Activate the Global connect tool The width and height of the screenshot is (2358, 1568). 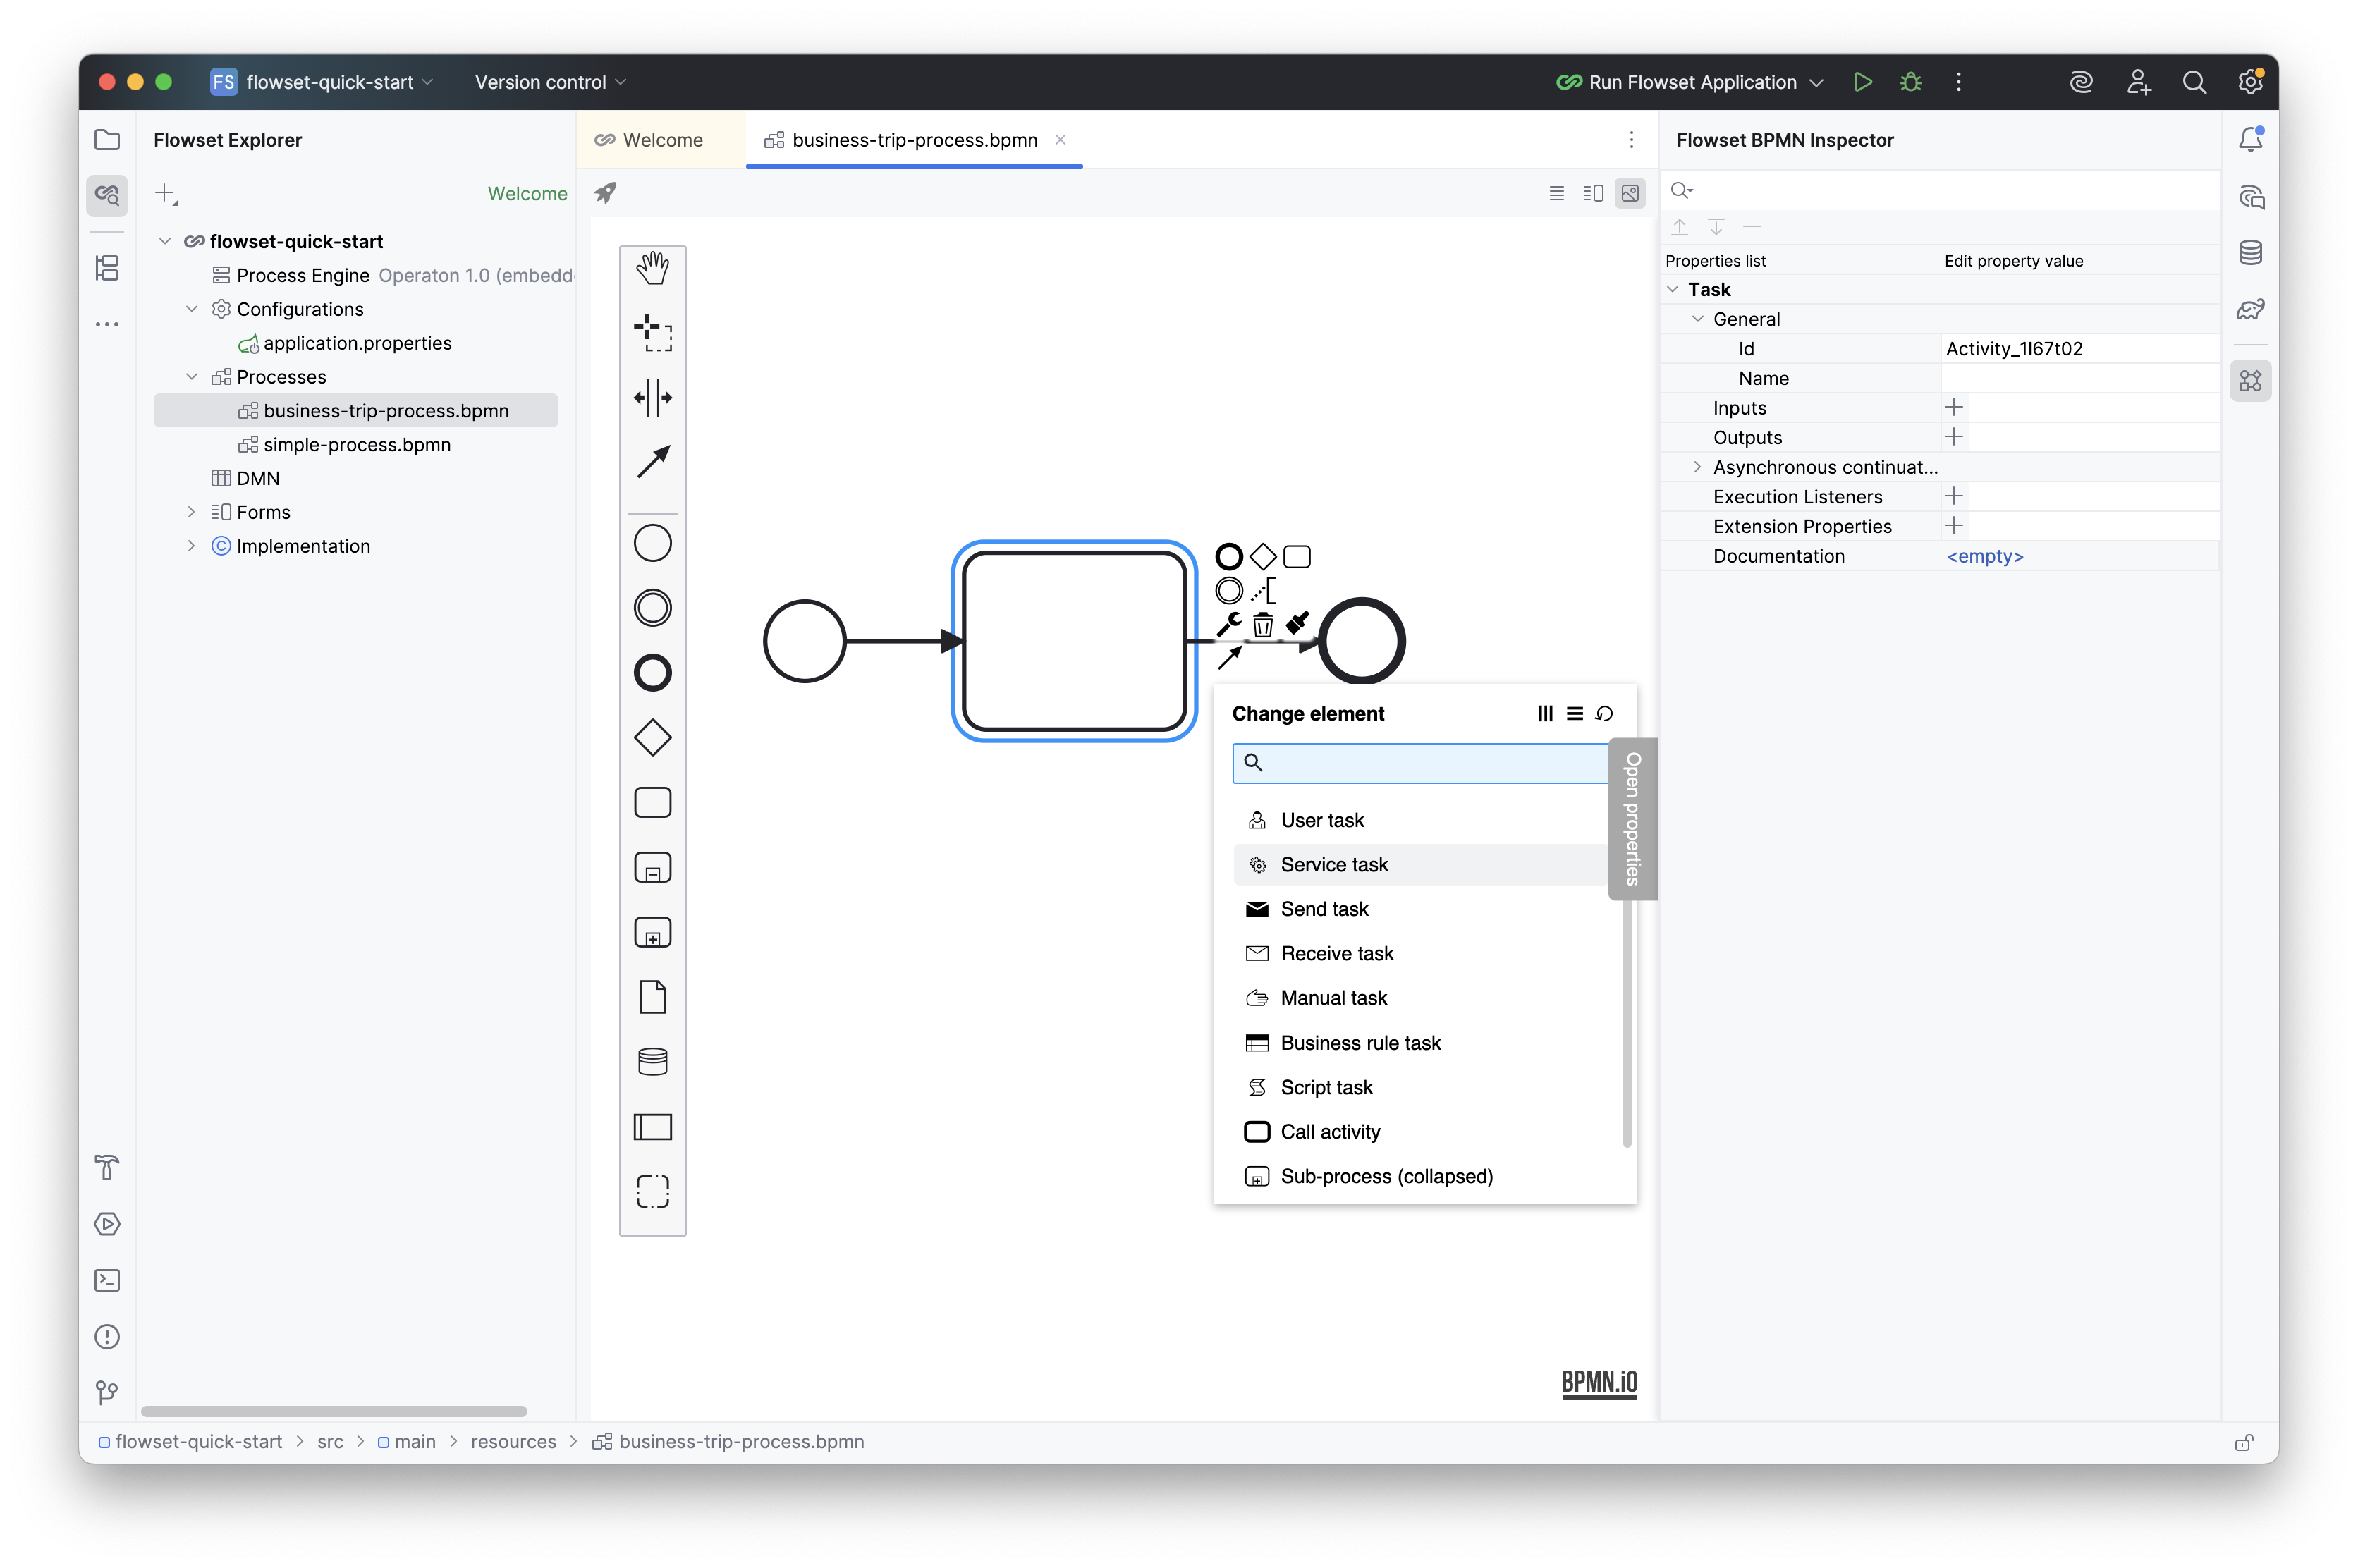(x=653, y=462)
